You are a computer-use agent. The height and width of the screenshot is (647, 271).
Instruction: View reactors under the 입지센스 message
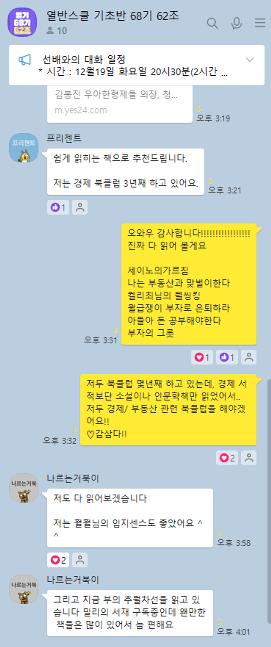coord(80,560)
